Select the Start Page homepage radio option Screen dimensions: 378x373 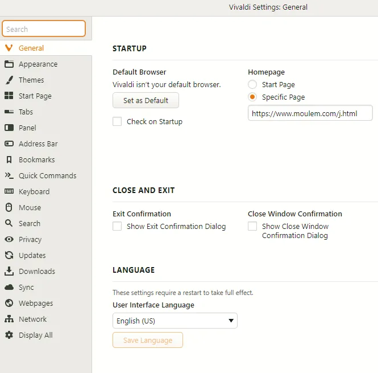coord(252,85)
